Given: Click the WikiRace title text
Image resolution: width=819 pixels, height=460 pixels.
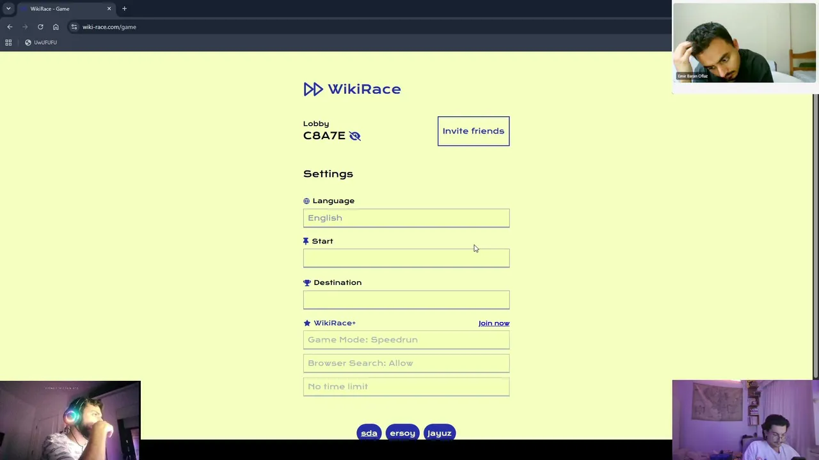Looking at the screenshot, I should pos(364,89).
